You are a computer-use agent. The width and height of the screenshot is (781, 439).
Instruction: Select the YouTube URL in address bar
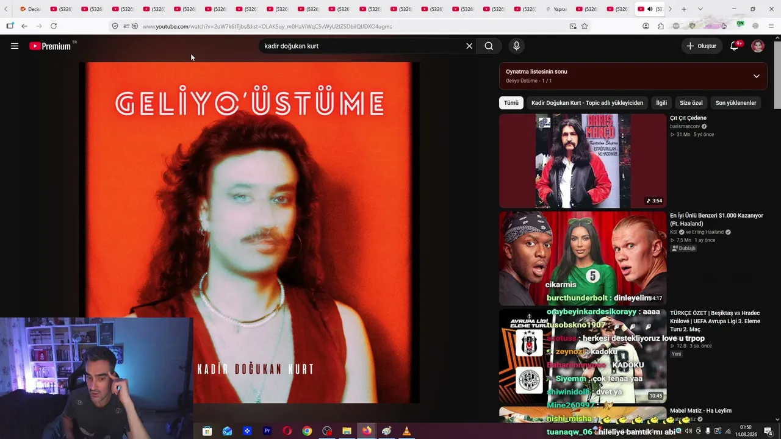click(267, 26)
